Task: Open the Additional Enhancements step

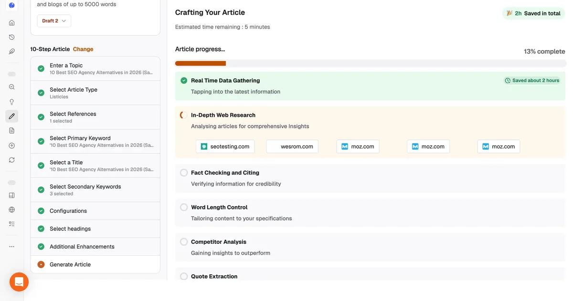Action: 95,247
